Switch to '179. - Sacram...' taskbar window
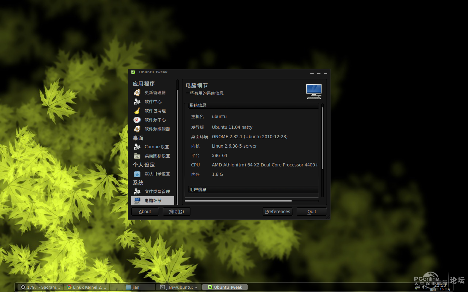 41,287
